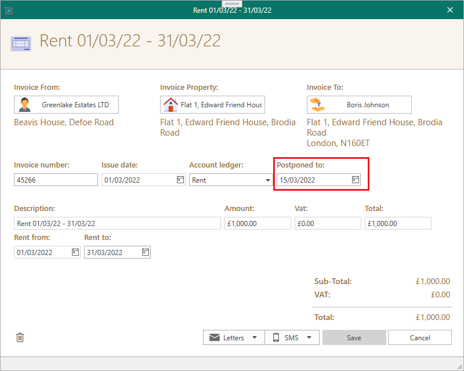Expand the SMS dropdown arrow
The image size is (464, 371).
tap(309, 337)
